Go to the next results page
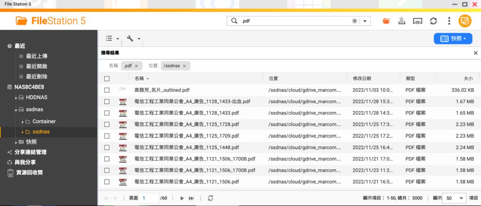This screenshot has height=206, width=481. 182,198
